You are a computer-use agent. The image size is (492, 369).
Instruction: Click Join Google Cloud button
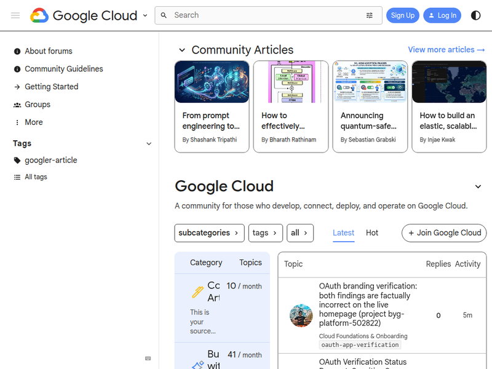(x=444, y=233)
